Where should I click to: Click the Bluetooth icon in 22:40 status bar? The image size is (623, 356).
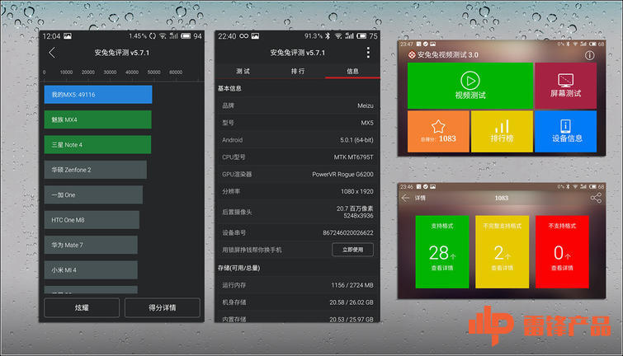328,36
